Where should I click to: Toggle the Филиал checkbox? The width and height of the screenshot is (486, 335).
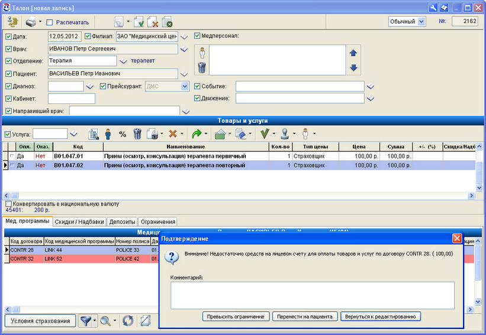(88, 36)
